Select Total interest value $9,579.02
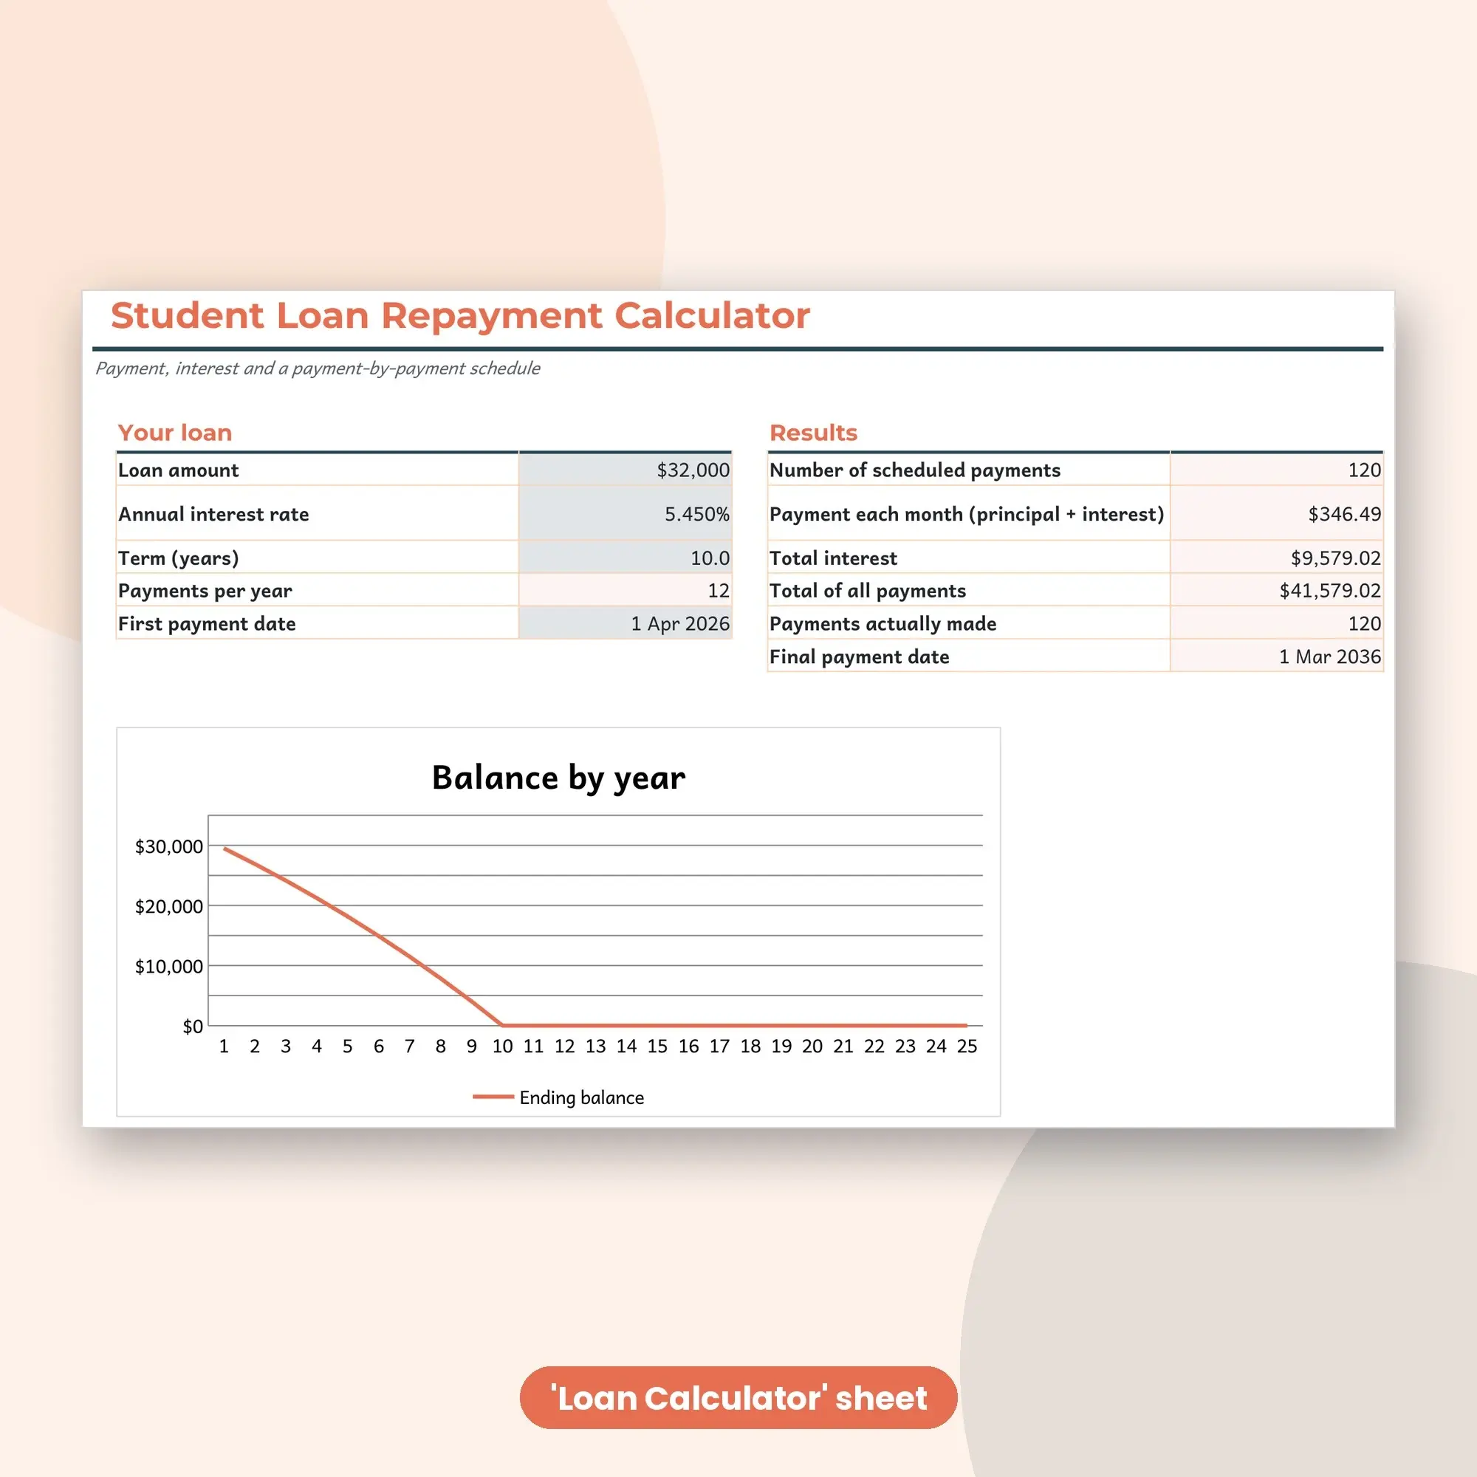This screenshot has width=1477, height=1477. pyautogui.click(x=1276, y=558)
